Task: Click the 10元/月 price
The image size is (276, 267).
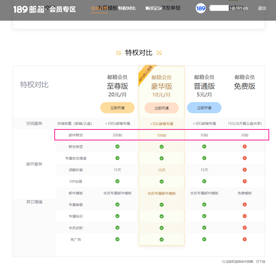Action: coord(161,95)
